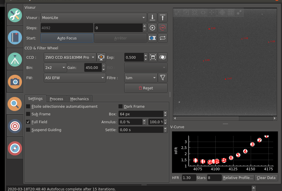Click zoom in icon in image viewer
282x191 pixels.
click(178, 12)
